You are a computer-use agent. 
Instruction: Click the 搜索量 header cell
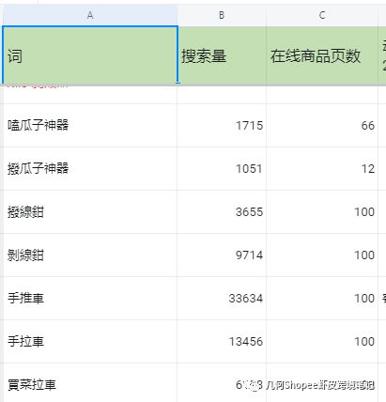222,55
